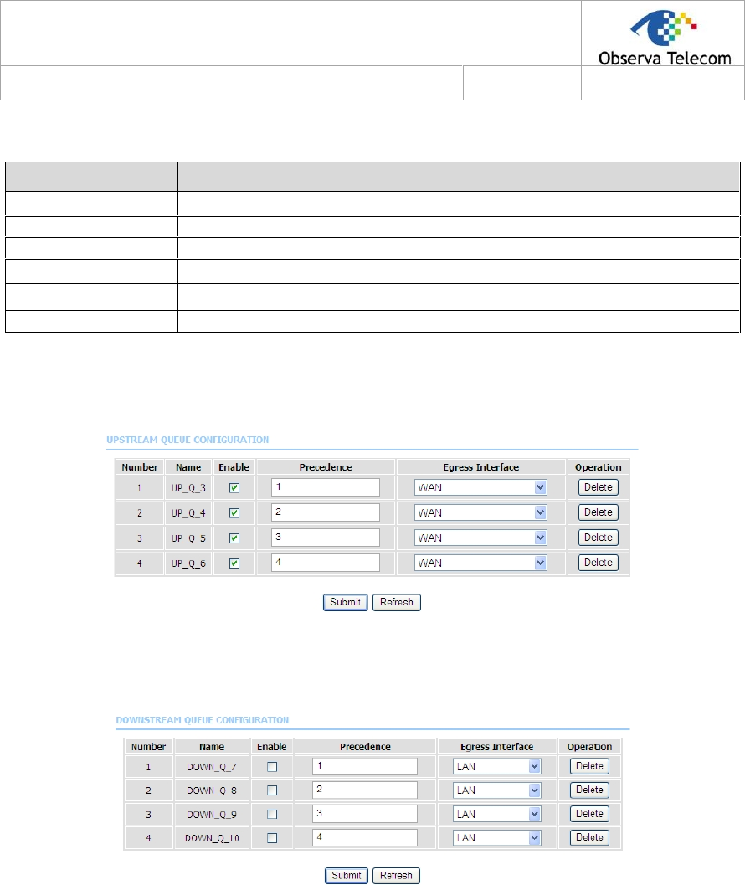Refresh the upstream queue configuration
Image resolution: width=745 pixels, height=885 pixels.
[397, 602]
